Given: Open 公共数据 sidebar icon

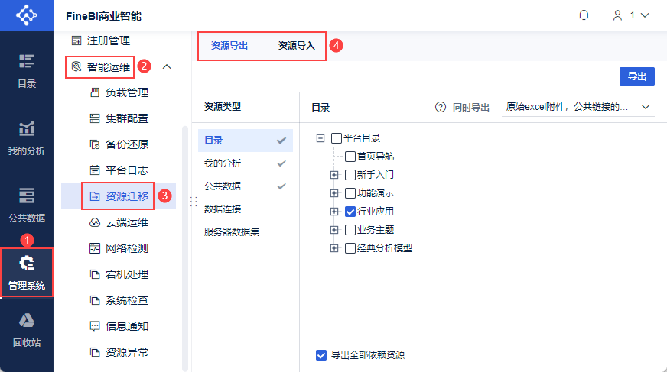Looking at the screenshot, I should click(x=27, y=196).
